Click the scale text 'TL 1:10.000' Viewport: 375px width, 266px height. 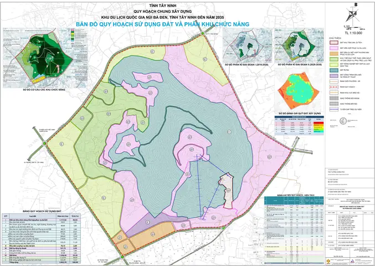353,33
